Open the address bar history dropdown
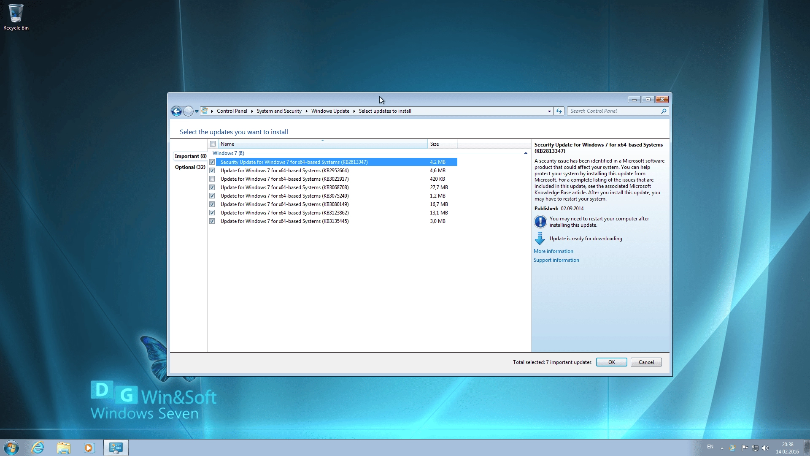The height and width of the screenshot is (456, 810). (x=549, y=111)
